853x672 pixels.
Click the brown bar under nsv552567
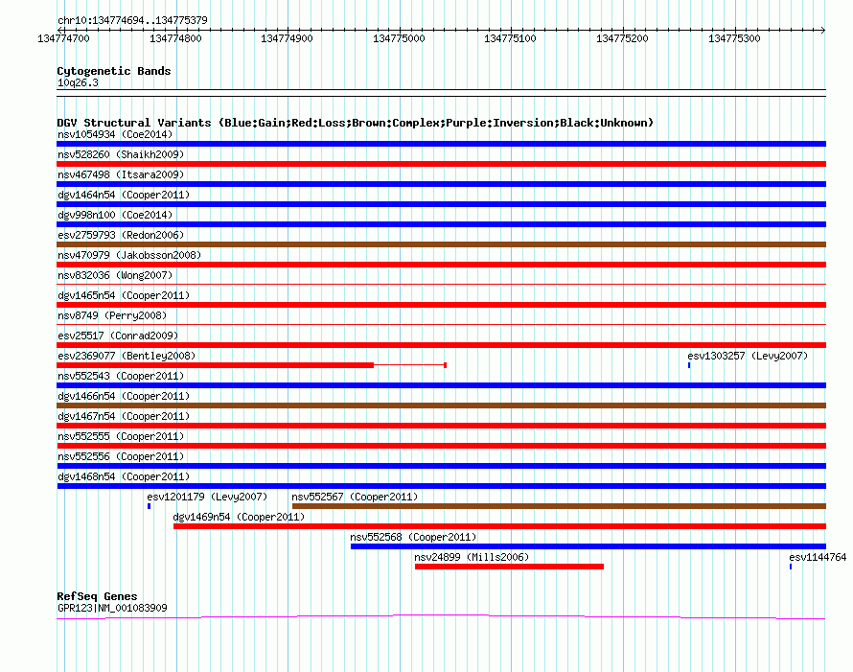pyautogui.click(x=559, y=506)
